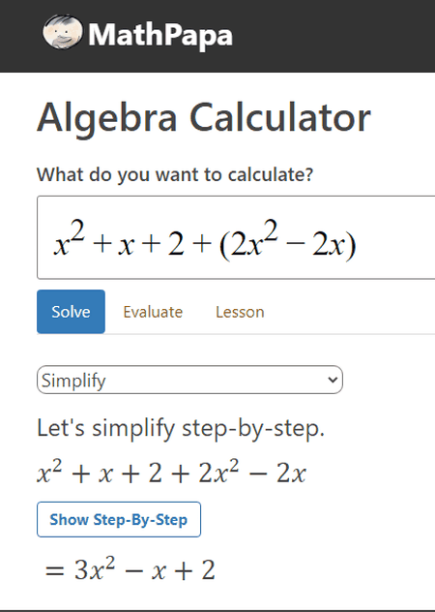This screenshot has width=435, height=612.
Task: Click the simplified result 3x² − x + 2
Action: click(130, 569)
